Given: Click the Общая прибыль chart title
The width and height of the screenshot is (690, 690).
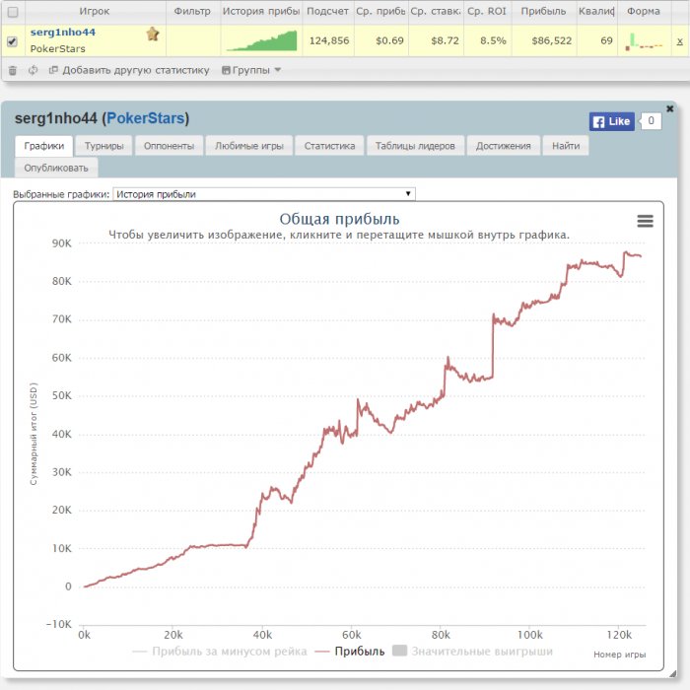Looking at the screenshot, I should (x=339, y=219).
